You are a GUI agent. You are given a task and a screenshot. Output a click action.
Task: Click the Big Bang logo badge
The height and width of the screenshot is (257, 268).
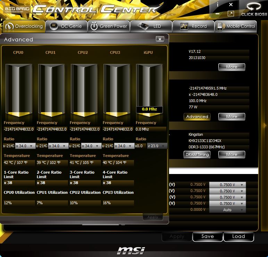pyautogui.click(x=17, y=9)
